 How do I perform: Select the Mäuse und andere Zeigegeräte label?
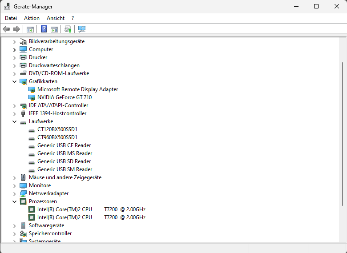pyautogui.click(x=65, y=177)
